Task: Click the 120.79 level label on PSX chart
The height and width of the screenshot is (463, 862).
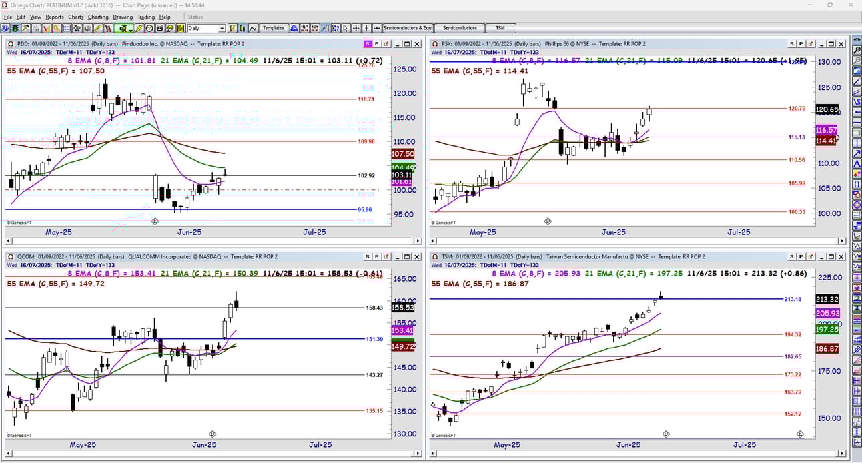Action: (x=797, y=108)
